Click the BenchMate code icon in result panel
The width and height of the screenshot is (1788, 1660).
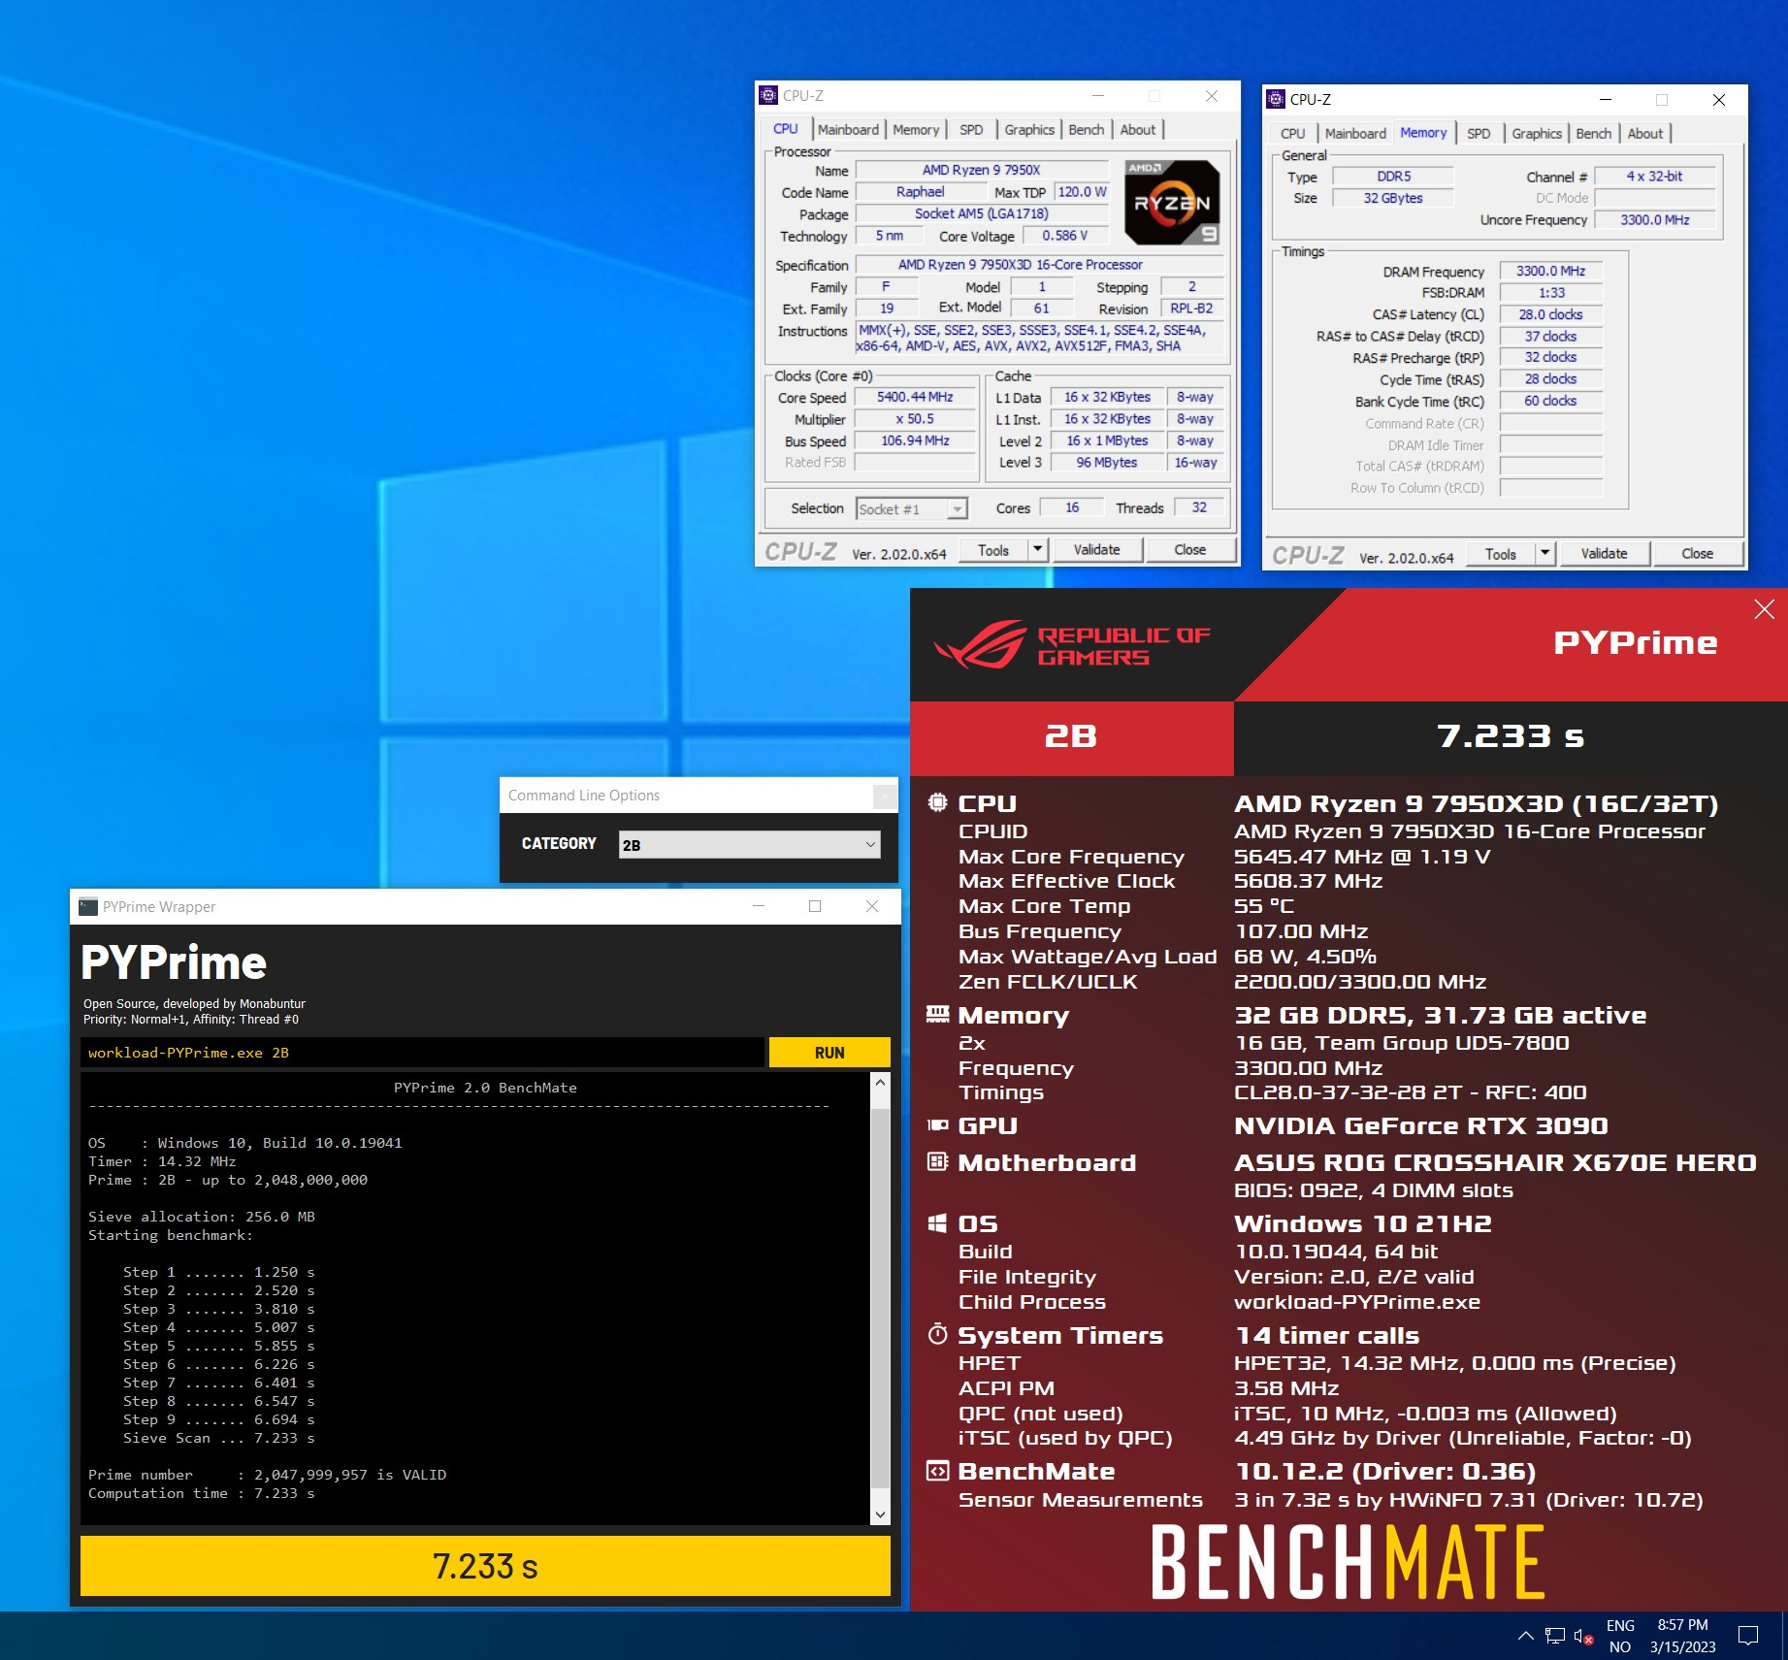coord(937,1471)
